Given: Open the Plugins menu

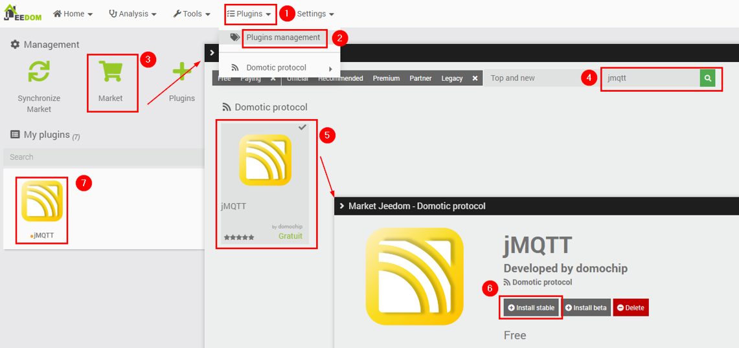Looking at the screenshot, I should 249,14.
